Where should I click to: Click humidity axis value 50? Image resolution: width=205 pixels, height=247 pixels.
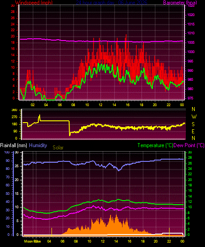point(8,193)
